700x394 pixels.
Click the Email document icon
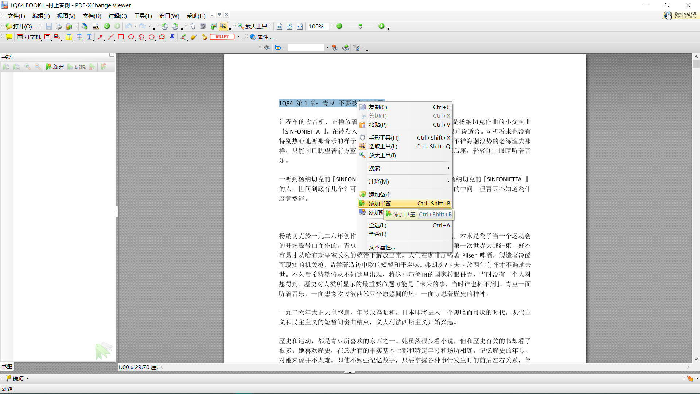[69, 26]
